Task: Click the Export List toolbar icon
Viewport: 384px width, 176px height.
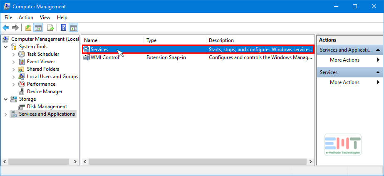Action: coord(51,27)
